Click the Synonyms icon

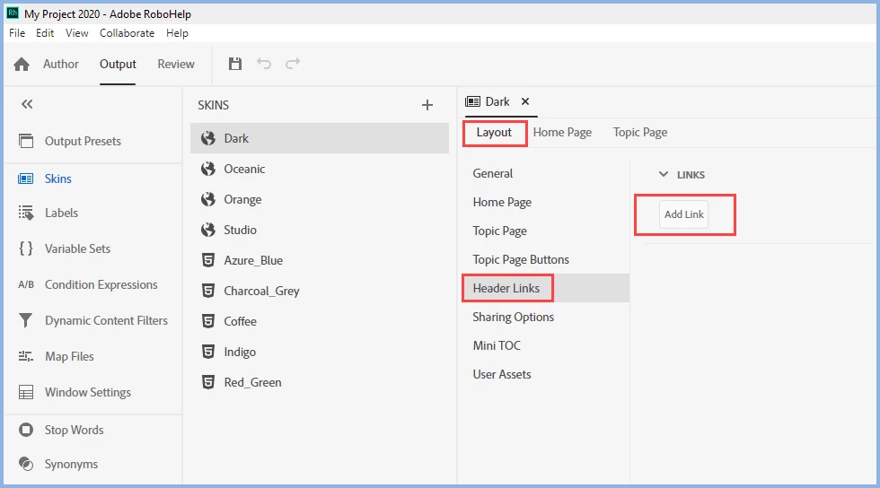[26, 464]
